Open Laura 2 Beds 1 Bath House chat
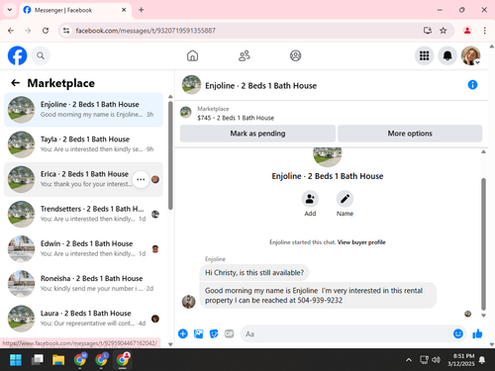The width and height of the screenshot is (495, 371). point(83,319)
